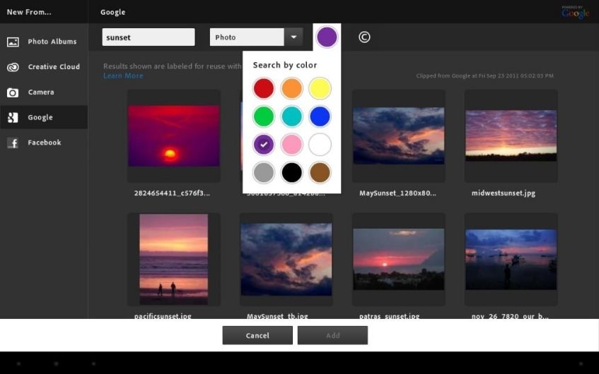Select the black color swatch
599x374 pixels.
[291, 172]
